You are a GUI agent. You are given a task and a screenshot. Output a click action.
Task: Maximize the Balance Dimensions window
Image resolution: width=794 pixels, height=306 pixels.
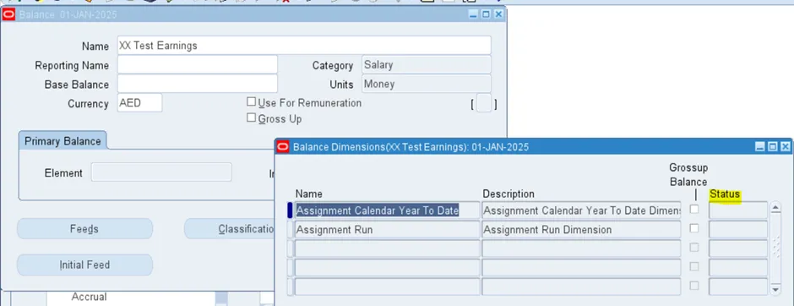coord(772,147)
